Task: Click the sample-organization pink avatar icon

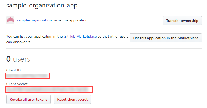Action: 10,20
